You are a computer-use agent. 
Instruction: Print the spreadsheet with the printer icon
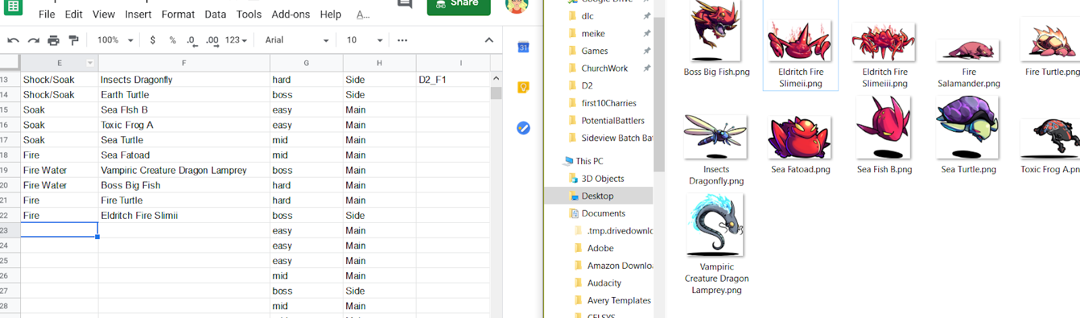pyautogui.click(x=53, y=41)
